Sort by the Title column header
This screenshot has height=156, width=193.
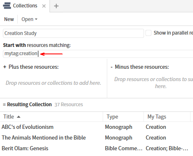52,117
